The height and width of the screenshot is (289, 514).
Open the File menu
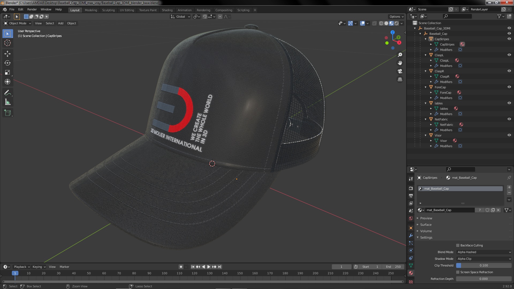point(12,9)
